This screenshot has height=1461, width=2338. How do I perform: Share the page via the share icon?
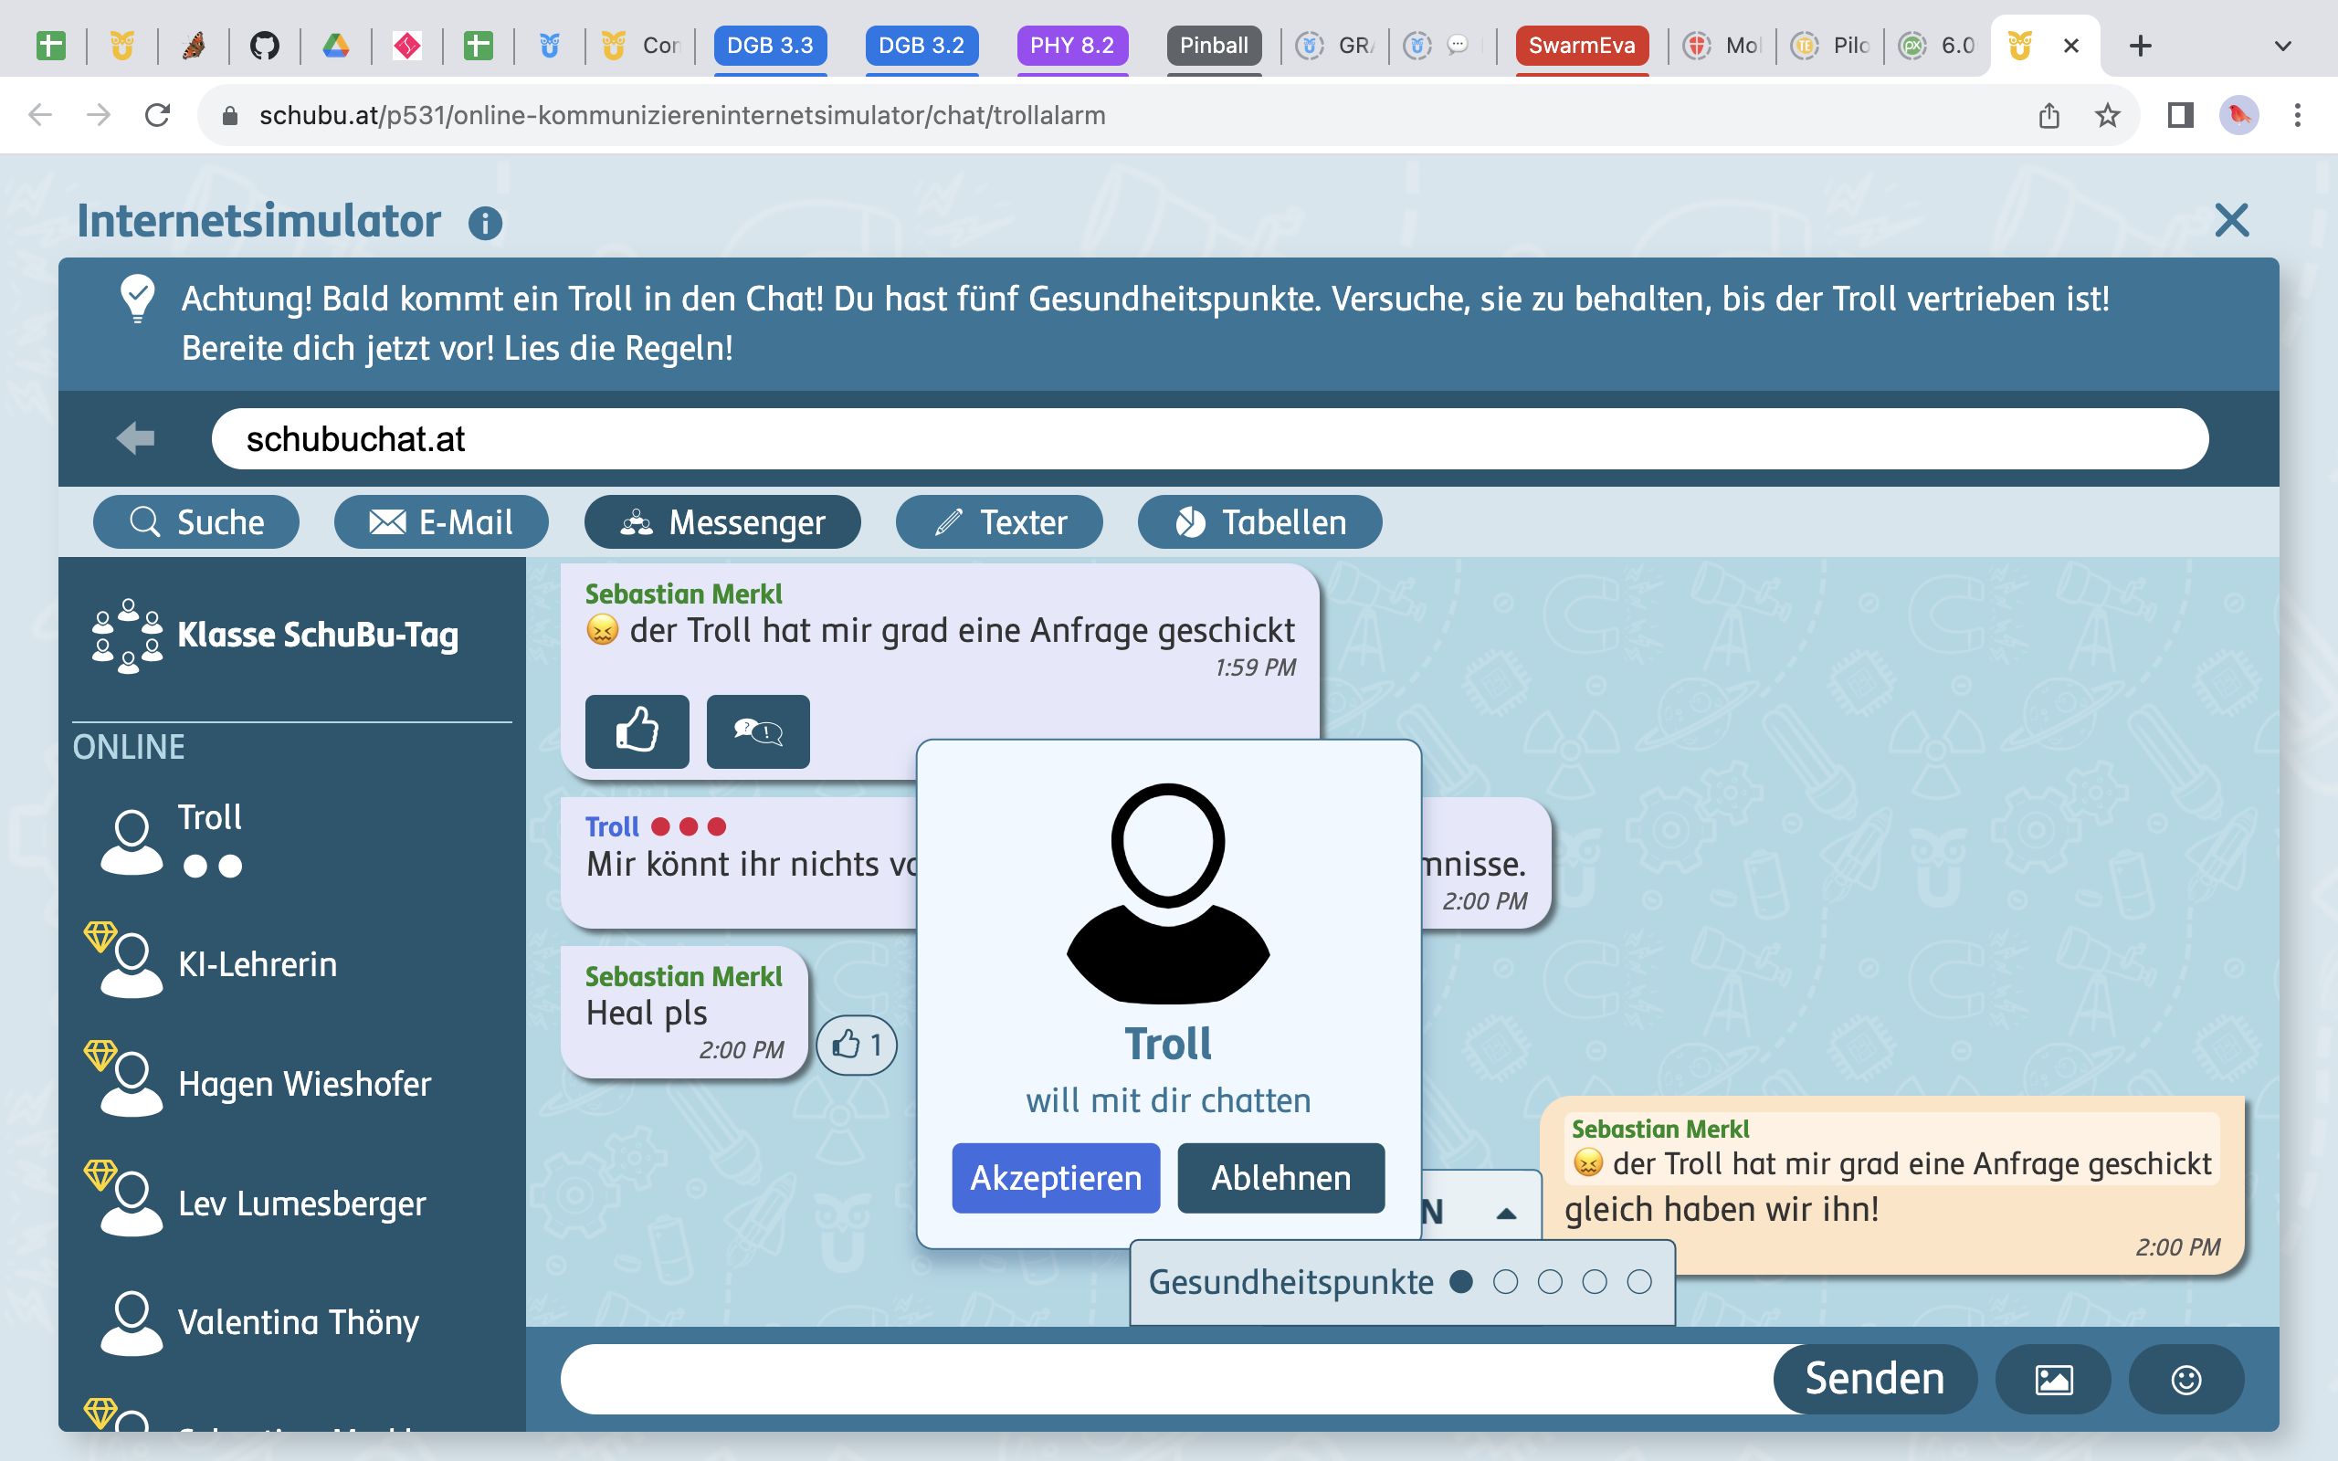2049,116
